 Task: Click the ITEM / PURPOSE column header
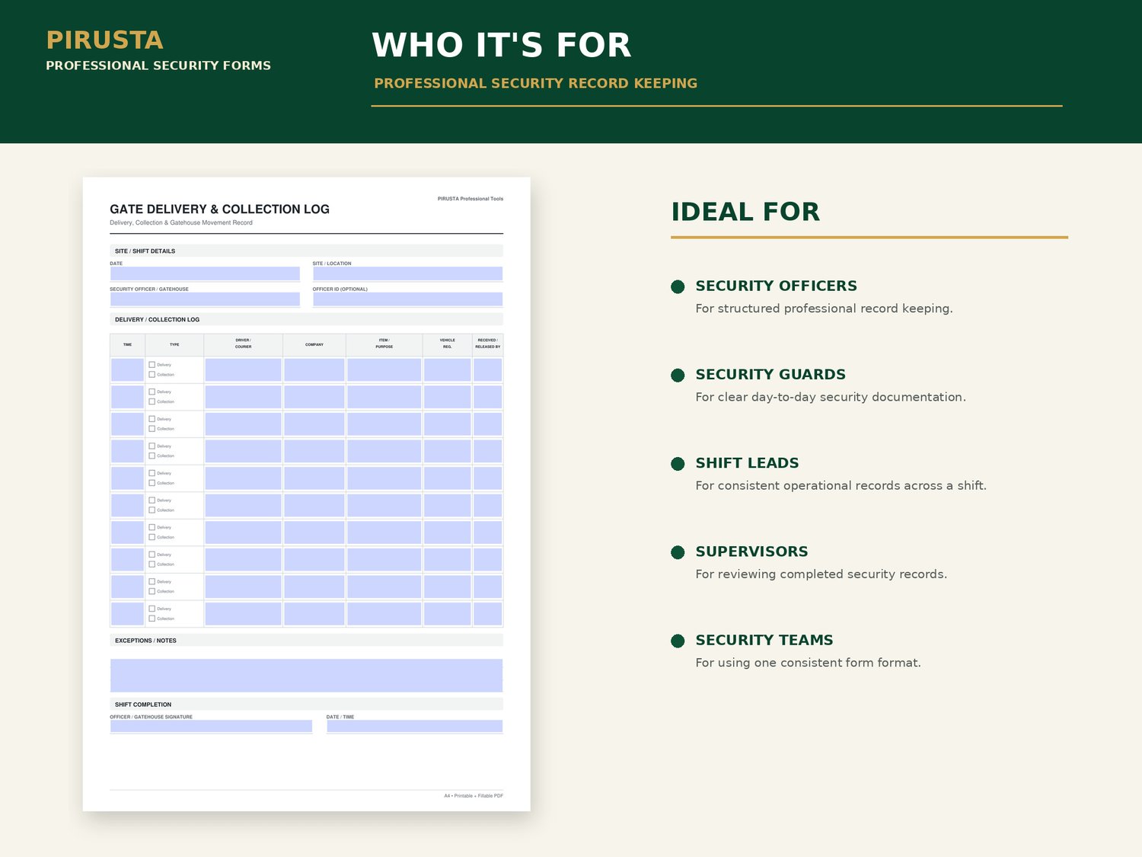pyautogui.click(x=384, y=344)
